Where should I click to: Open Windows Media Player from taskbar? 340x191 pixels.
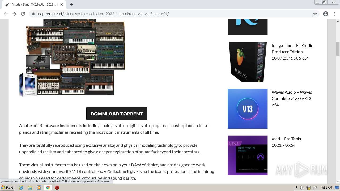point(39,188)
